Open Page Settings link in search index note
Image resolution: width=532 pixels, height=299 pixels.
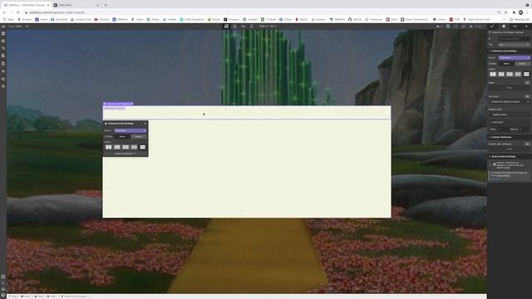504,175
